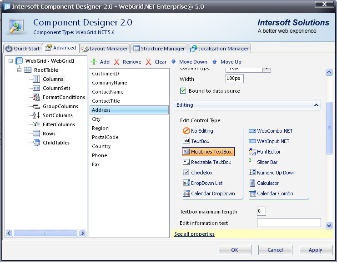
Task: Open the Column Type dropdown arrow
Action: pos(267,69)
